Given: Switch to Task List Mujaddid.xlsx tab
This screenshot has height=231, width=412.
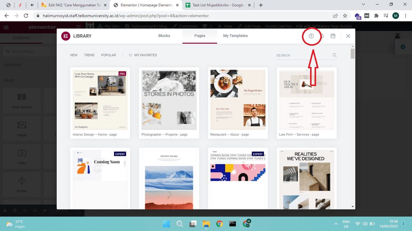Looking at the screenshot, I should [x=218, y=5].
